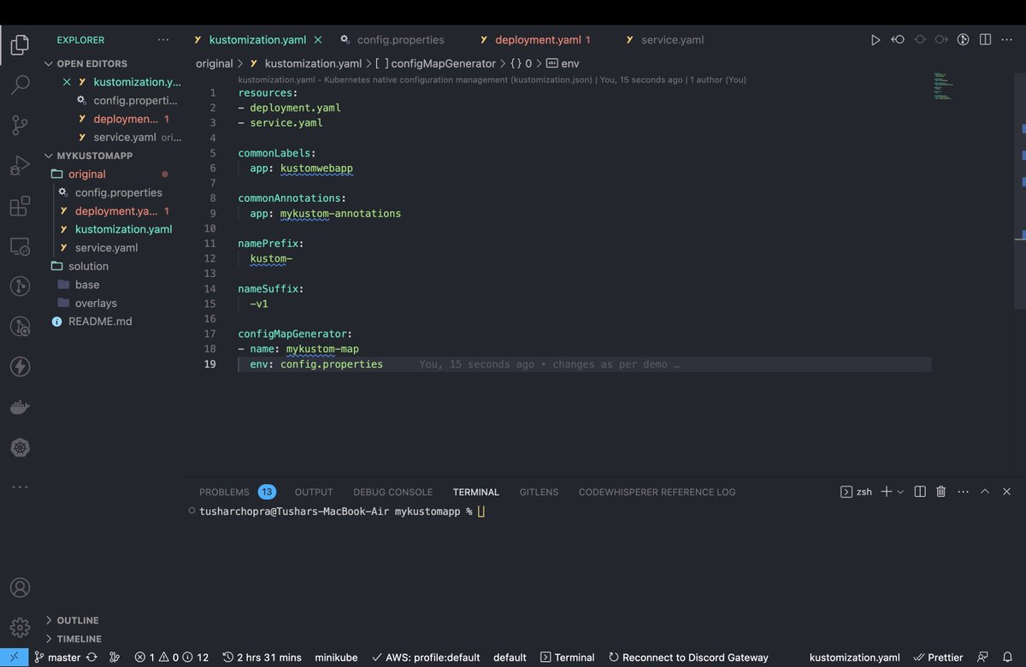Show additional views ellipsis in activity bar
The height and width of the screenshot is (667, 1026).
[x=20, y=487]
